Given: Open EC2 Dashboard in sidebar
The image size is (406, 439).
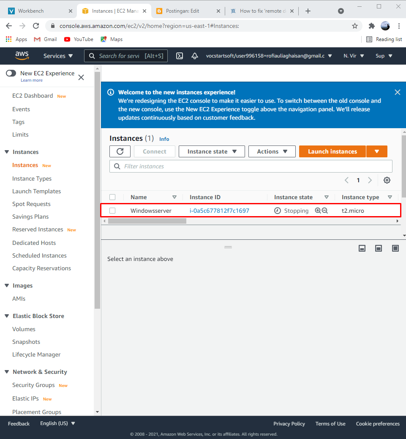Looking at the screenshot, I should click(x=33, y=96).
